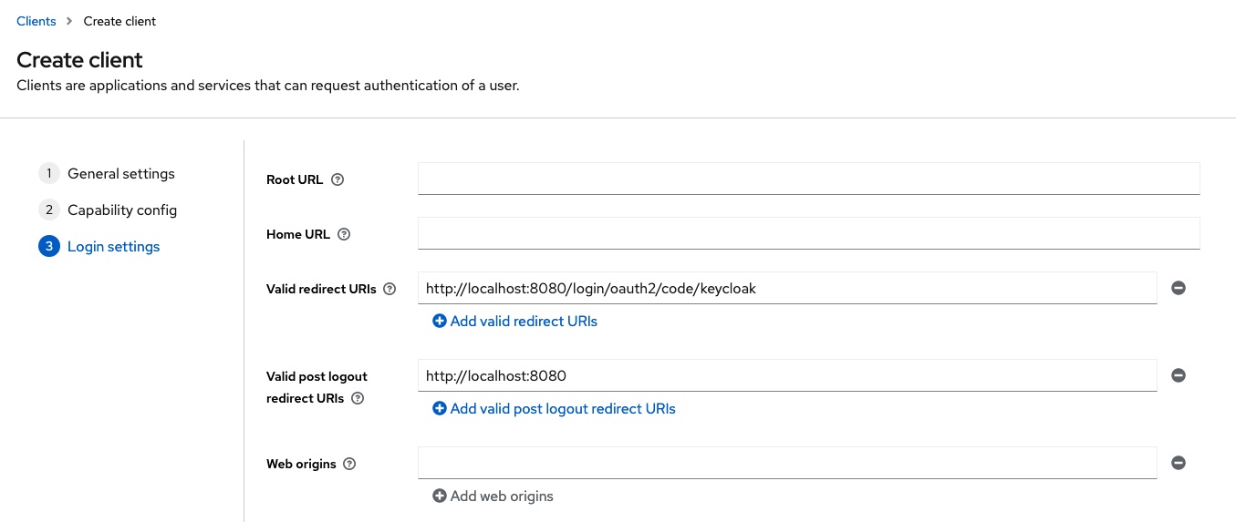The width and height of the screenshot is (1236, 522).
Task: Click Add valid post logout redirect URIs
Action: (554, 408)
